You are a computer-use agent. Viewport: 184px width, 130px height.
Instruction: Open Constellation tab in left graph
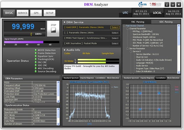(100, 78)
